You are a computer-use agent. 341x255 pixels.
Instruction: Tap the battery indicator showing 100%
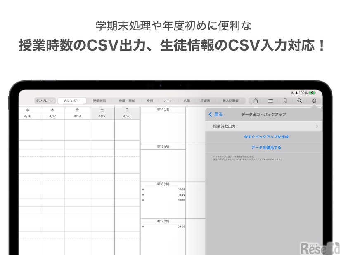pos(304,93)
